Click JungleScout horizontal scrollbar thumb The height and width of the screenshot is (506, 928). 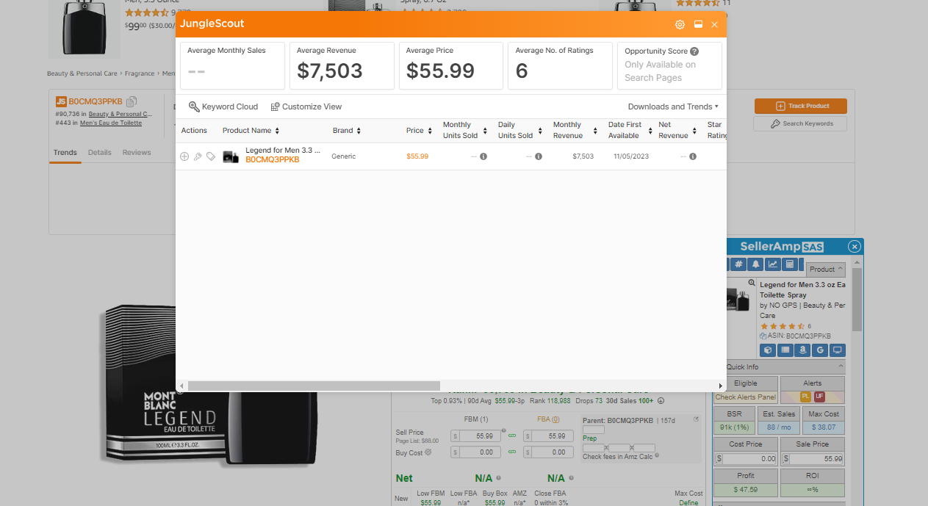click(314, 386)
